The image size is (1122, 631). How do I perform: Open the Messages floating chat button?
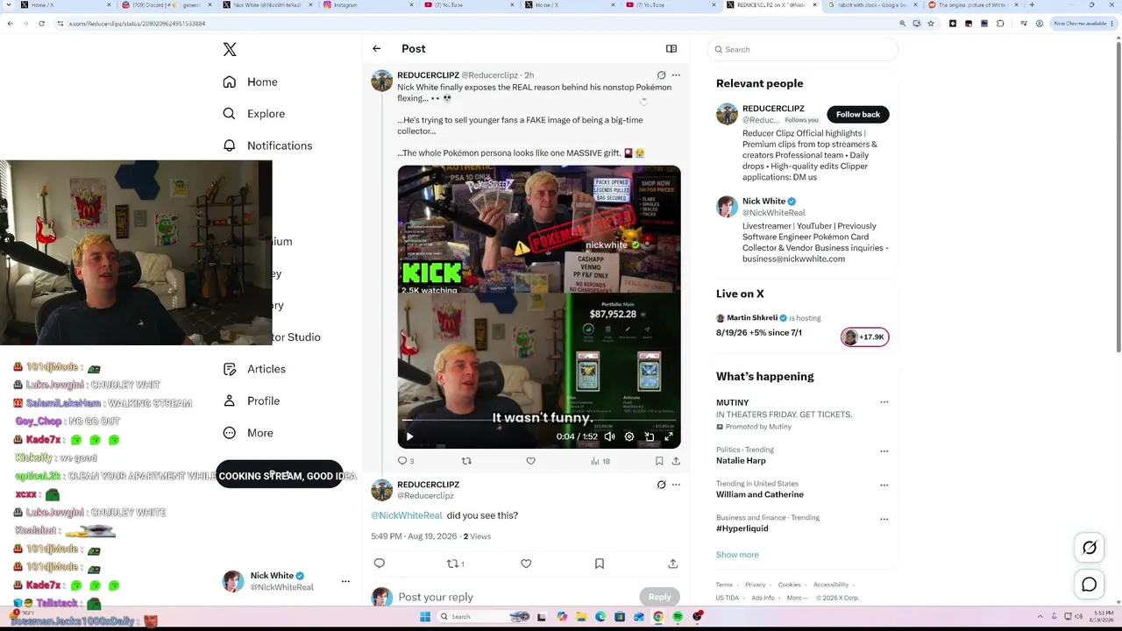1090,585
